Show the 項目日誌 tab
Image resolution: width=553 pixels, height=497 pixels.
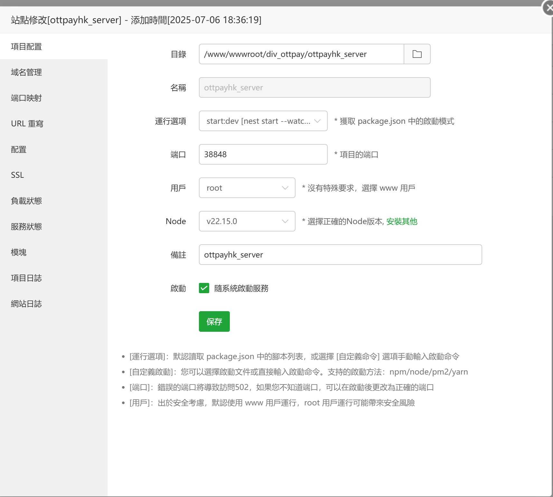click(54, 278)
